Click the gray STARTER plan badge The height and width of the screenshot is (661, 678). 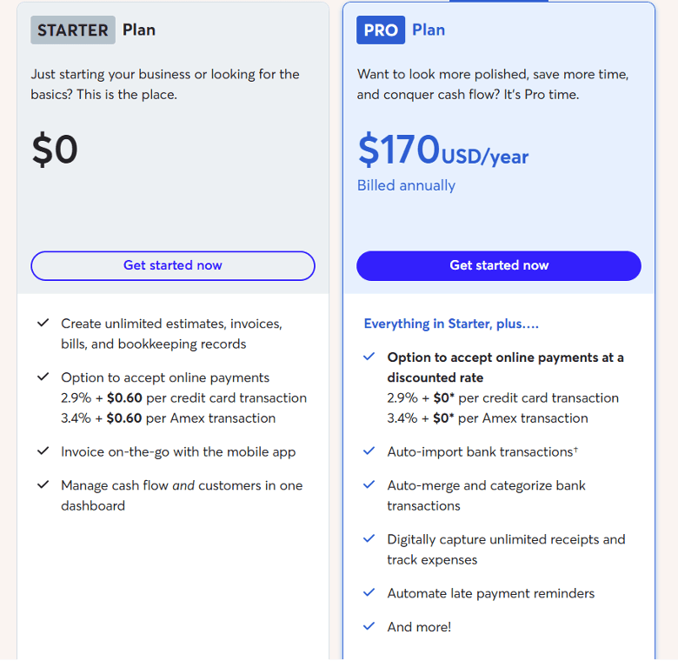pyautogui.click(x=73, y=30)
